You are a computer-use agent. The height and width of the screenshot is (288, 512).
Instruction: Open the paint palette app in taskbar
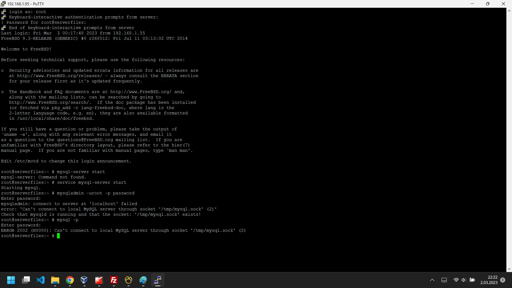coord(143,280)
